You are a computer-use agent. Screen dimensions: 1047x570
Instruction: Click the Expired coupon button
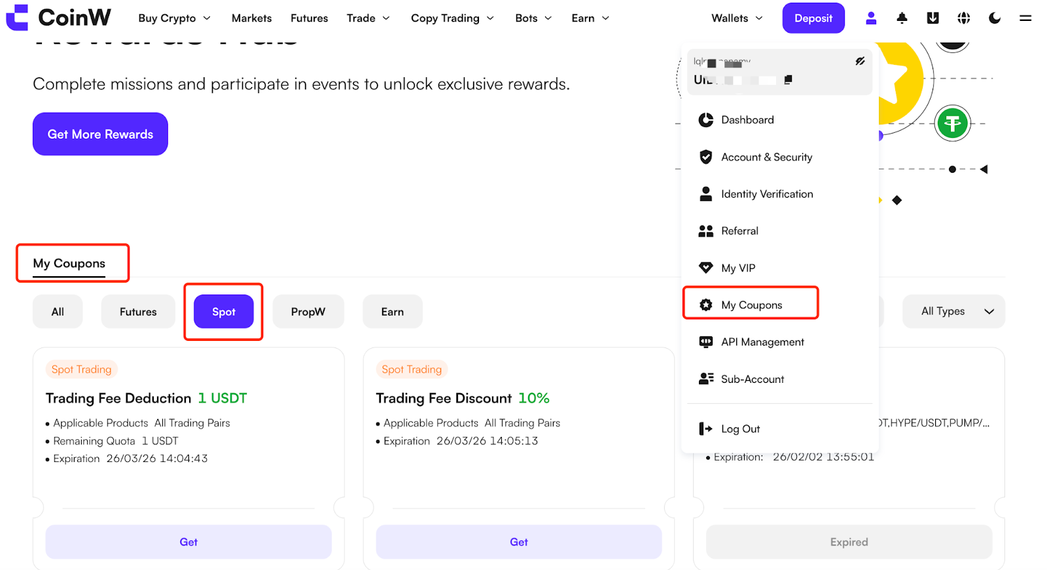849,542
